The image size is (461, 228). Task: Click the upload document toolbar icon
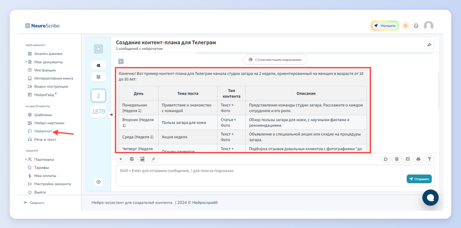132,159
